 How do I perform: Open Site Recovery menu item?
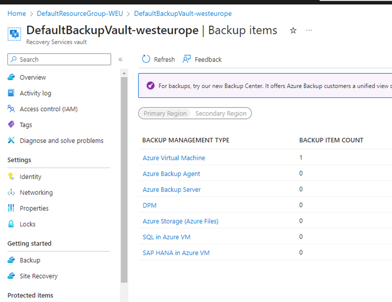click(39, 276)
